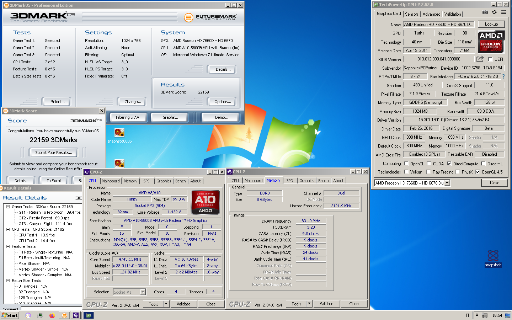Click the Bus Interface question mark icon

(503, 76)
